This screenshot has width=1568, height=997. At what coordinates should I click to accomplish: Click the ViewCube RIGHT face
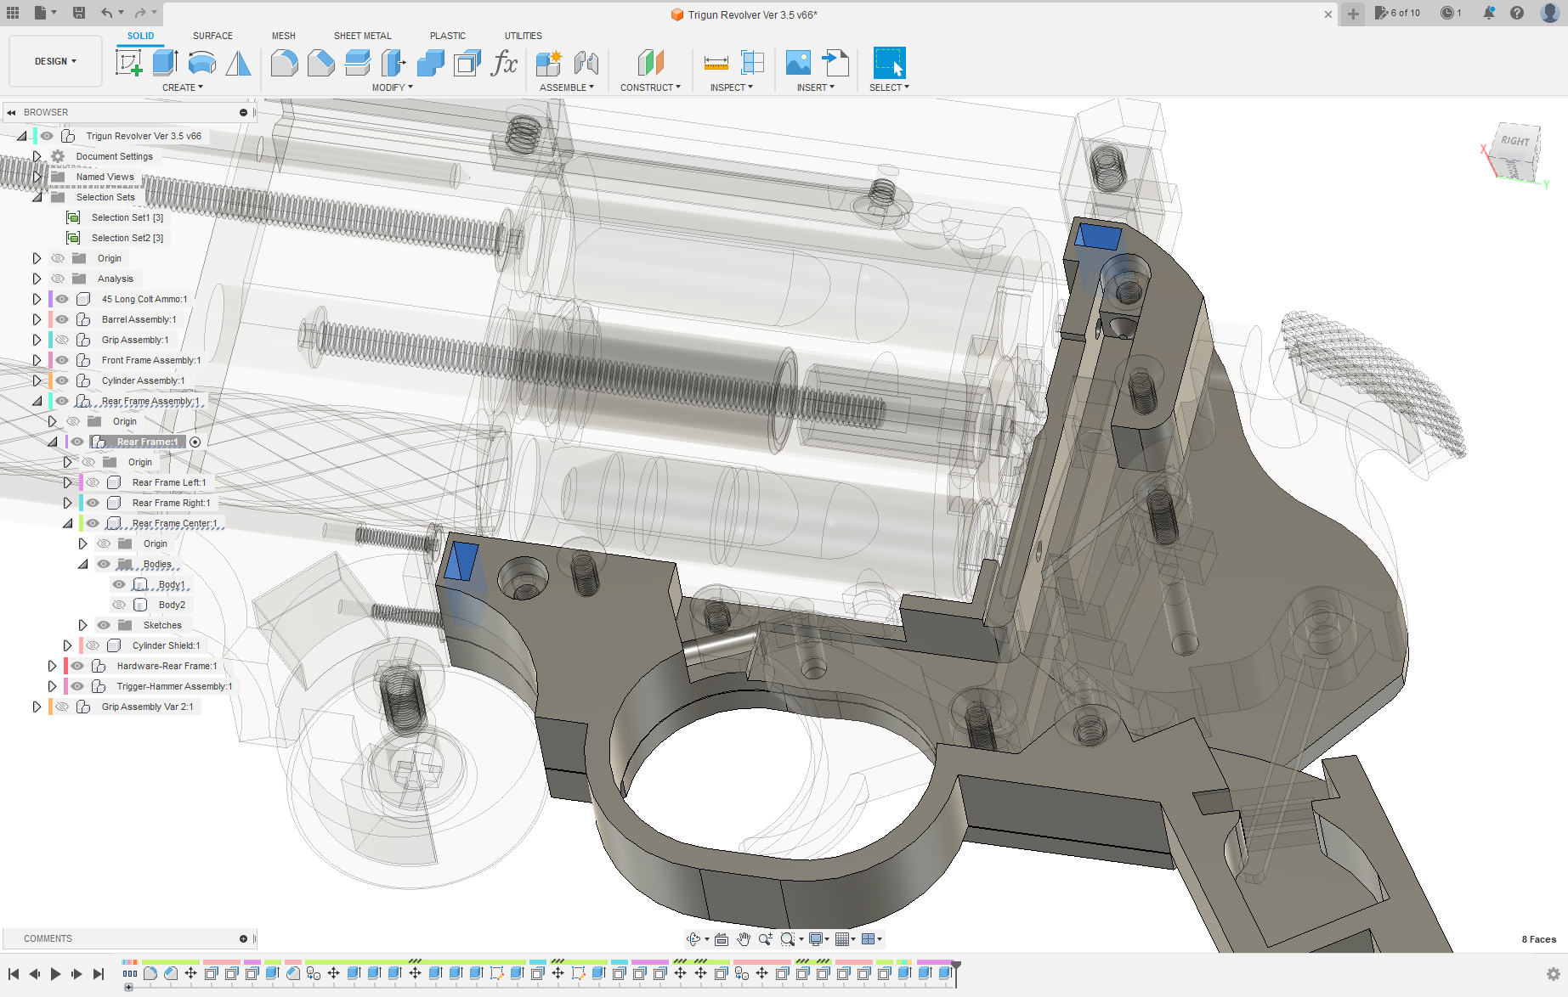[x=1514, y=142]
